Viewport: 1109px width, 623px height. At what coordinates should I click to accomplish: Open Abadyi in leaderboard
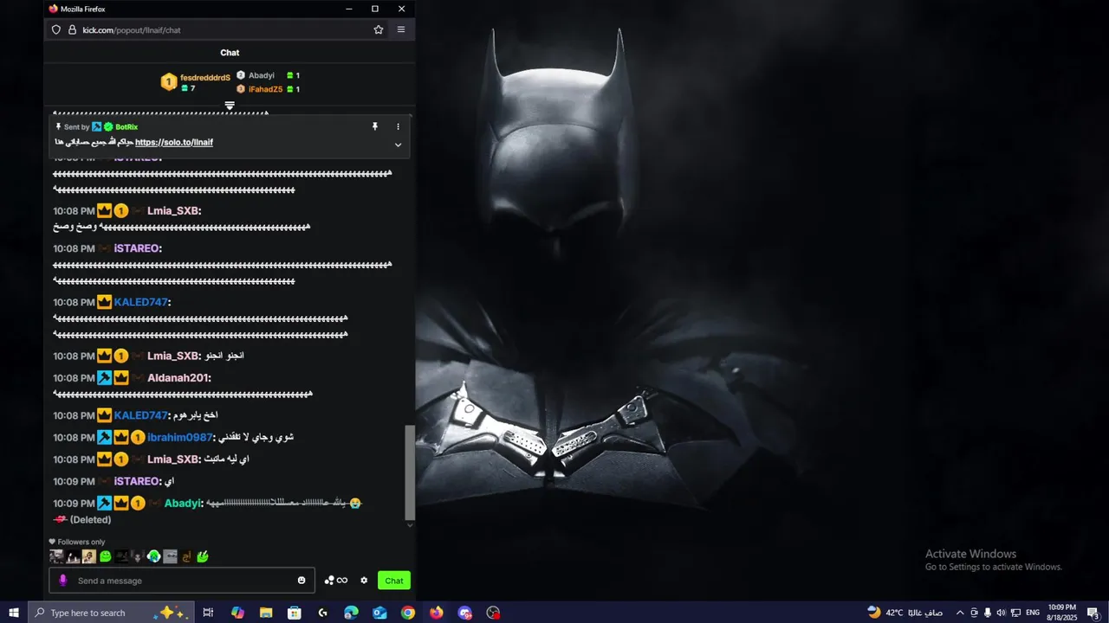pyautogui.click(x=262, y=75)
